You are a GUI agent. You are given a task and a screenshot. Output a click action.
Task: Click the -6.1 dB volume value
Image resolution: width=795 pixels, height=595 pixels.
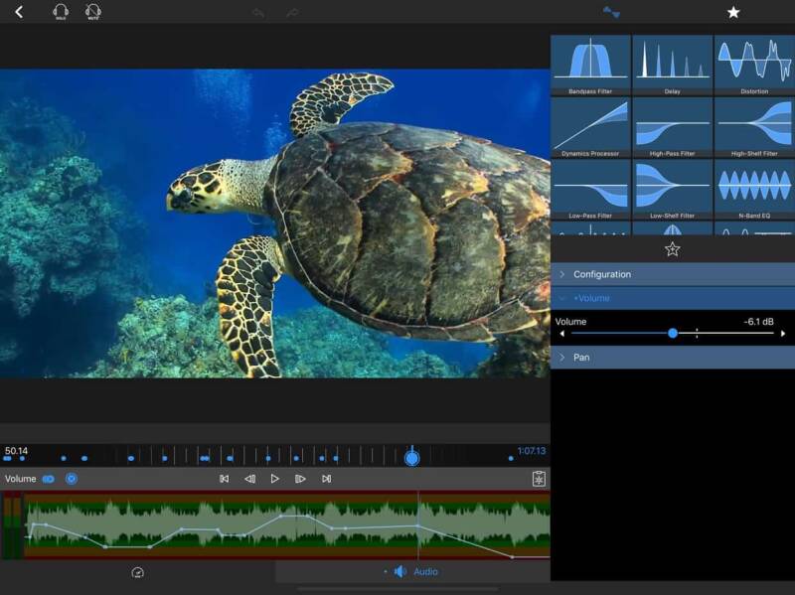point(758,321)
